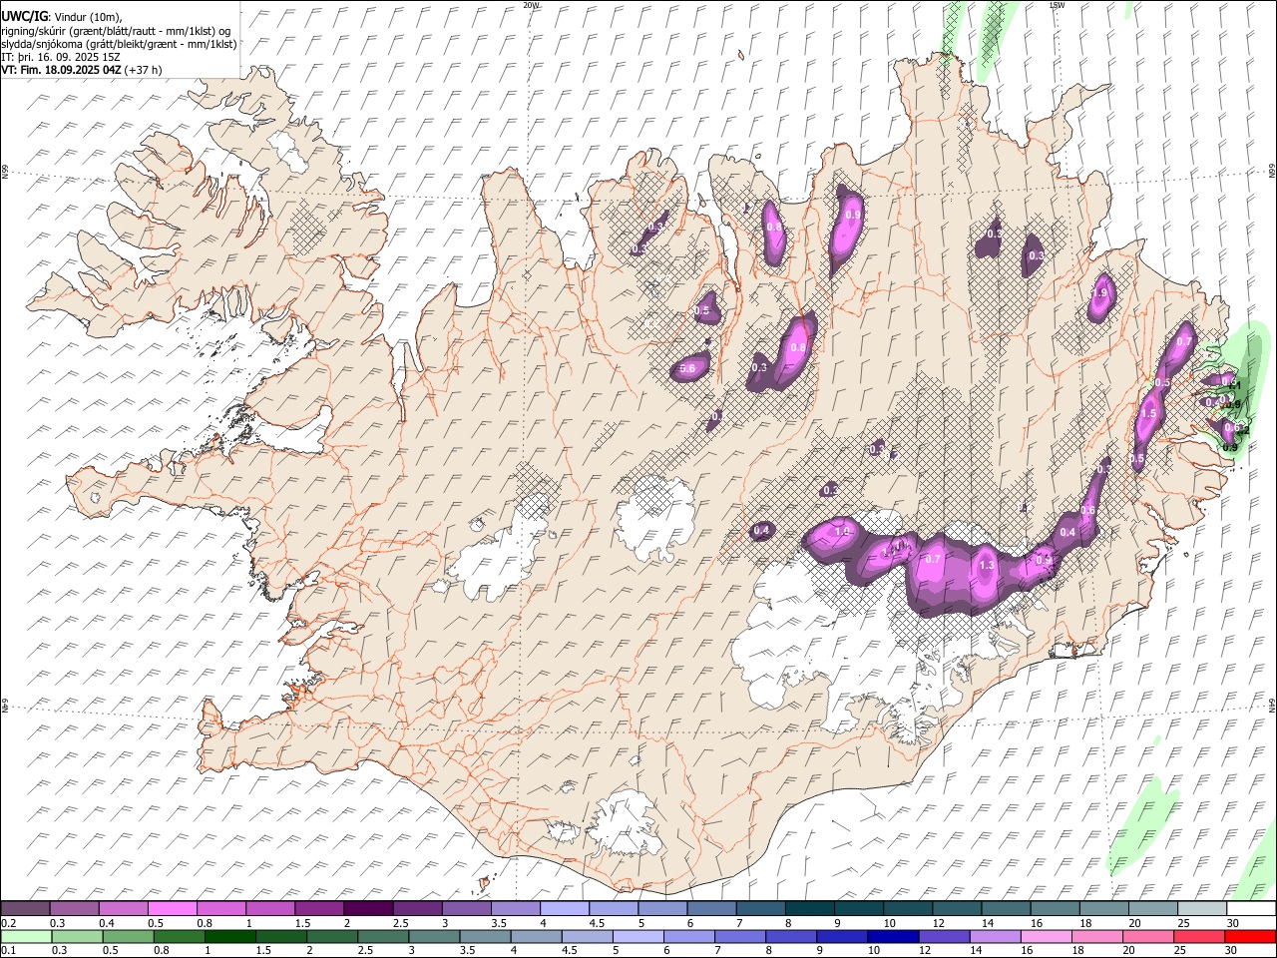Click the '15W' longitude label
The width and height of the screenshot is (1277, 958).
coord(1057,5)
